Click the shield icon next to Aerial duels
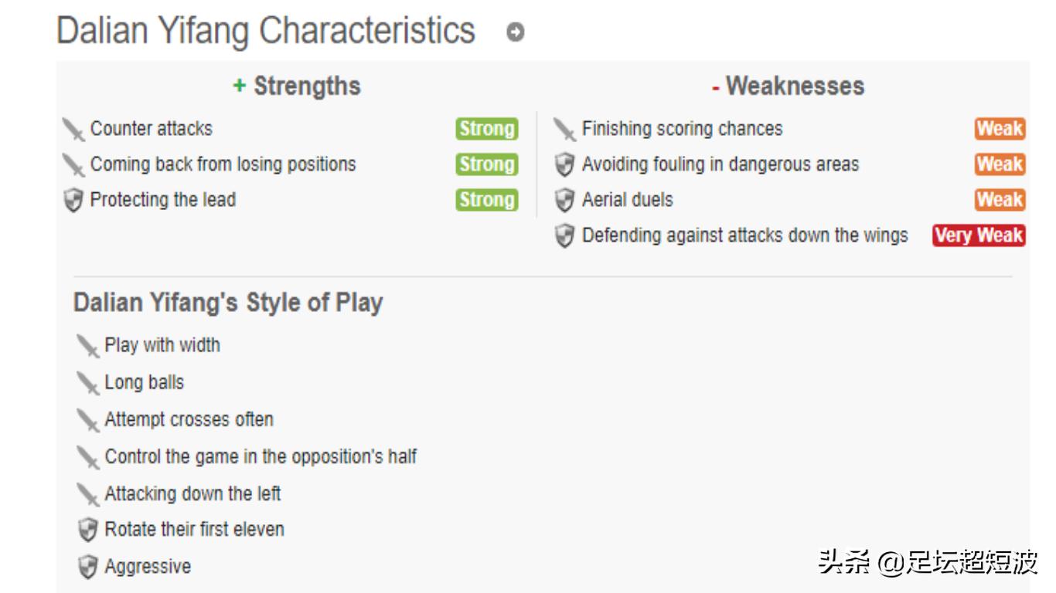Screen dimensions: 1056x593 [565, 201]
